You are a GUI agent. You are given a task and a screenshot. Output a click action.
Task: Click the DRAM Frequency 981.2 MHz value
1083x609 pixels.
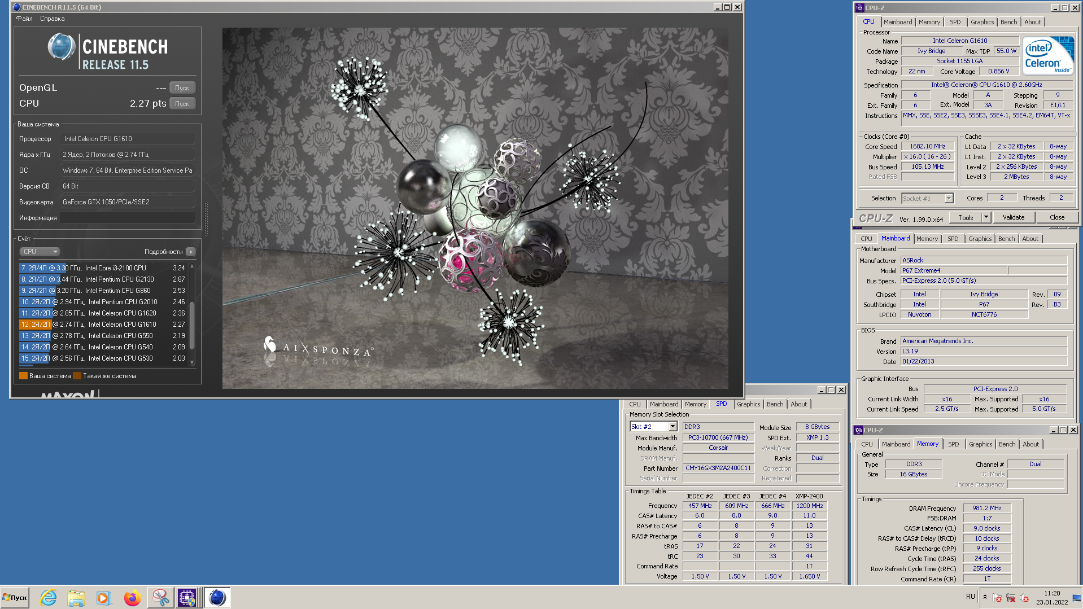coord(987,509)
